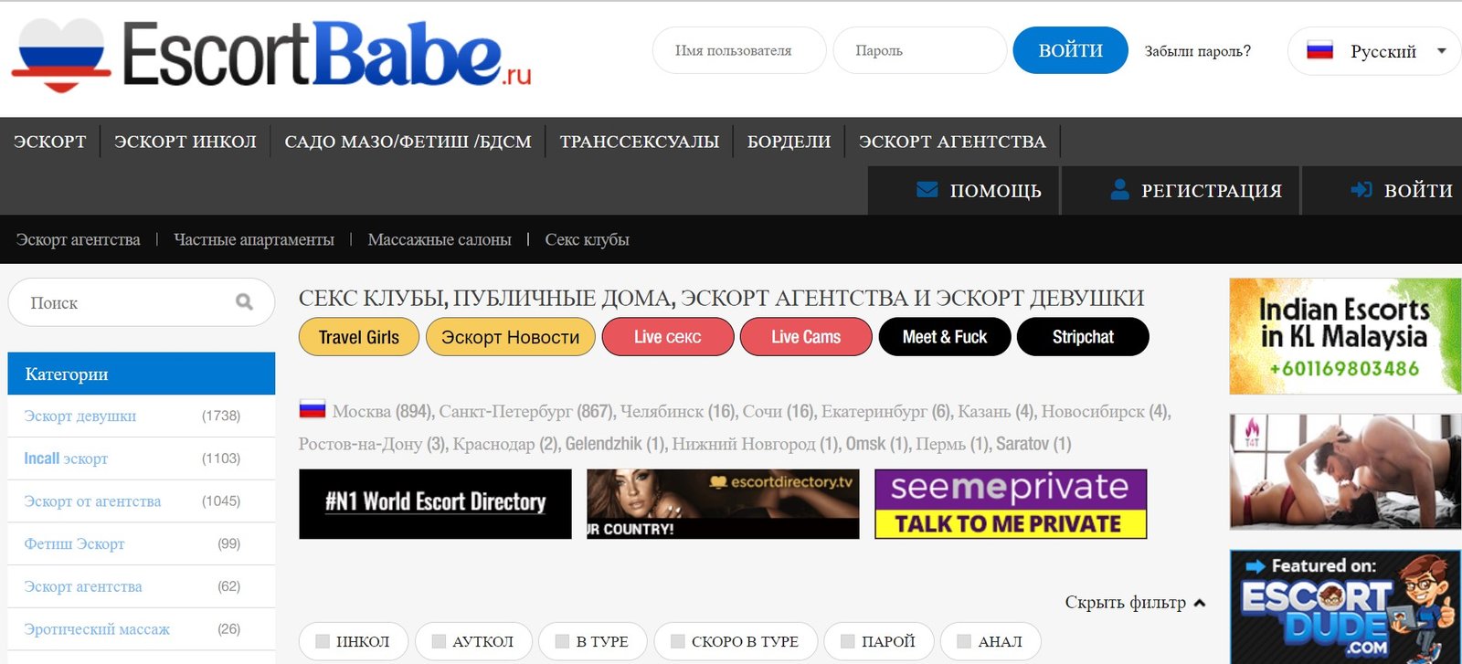Follow the Забыли пароль? link
Image resolution: width=1462 pixels, height=664 pixels.
coord(1197,51)
